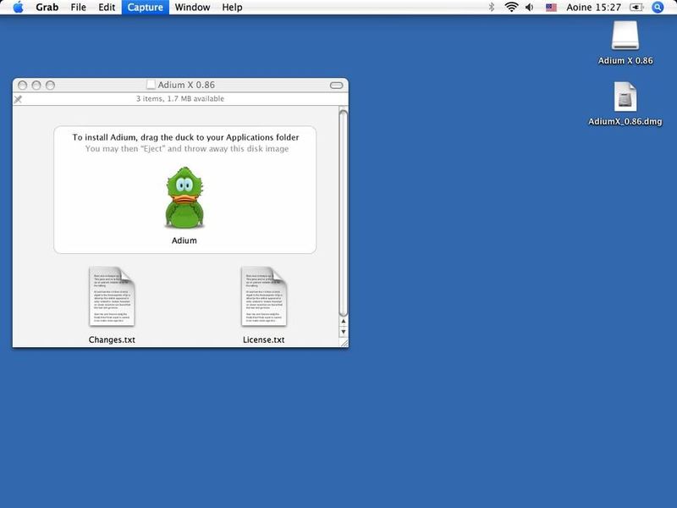The image size is (677, 508).
Task: Click the volume speaker icon
Action: pos(531,8)
